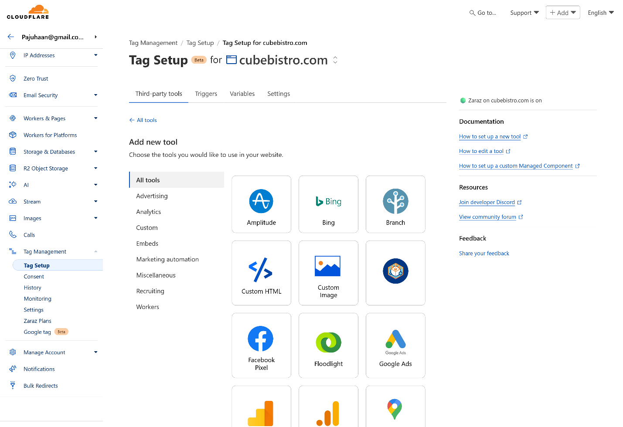This screenshot has height=427, width=623.
Task: Open the Support dropdown menu
Action: point(524,13)
